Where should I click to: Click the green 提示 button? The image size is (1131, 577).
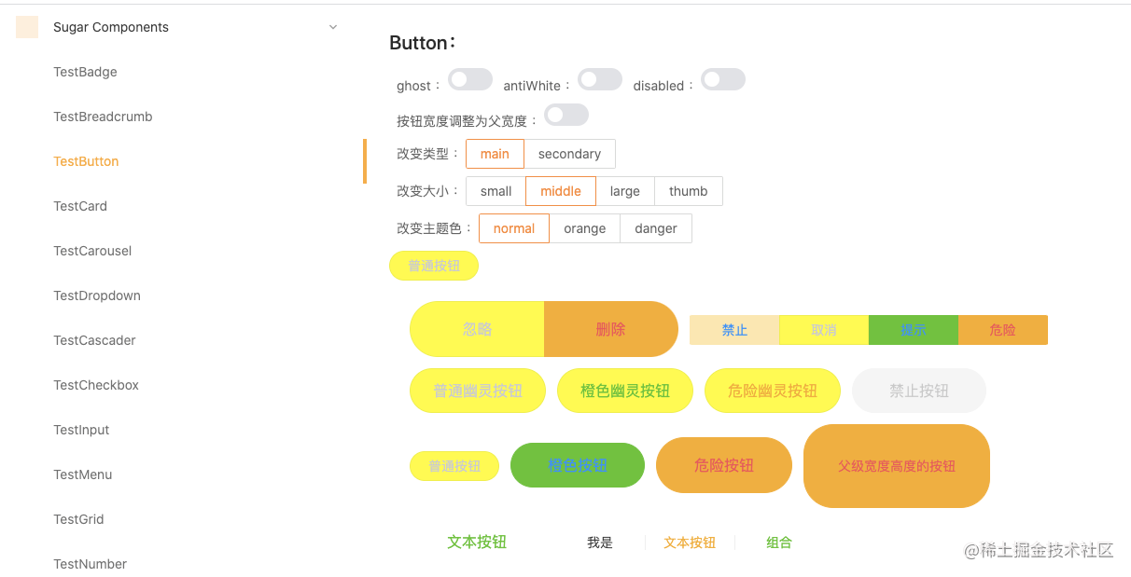coord(914,330)
